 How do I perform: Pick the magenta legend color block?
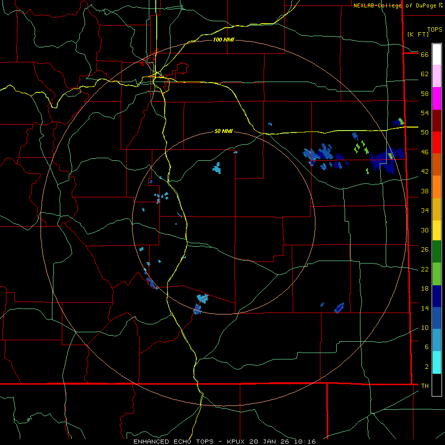point(437,98)
